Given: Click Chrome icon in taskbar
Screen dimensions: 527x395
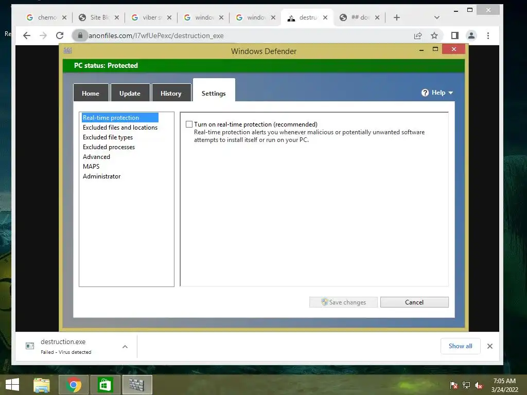Looking at the screenshot, I should click(74, 385).
